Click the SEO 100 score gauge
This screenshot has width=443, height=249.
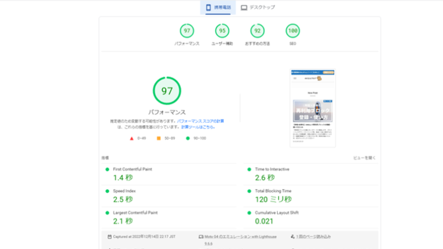tap(292, 31)
